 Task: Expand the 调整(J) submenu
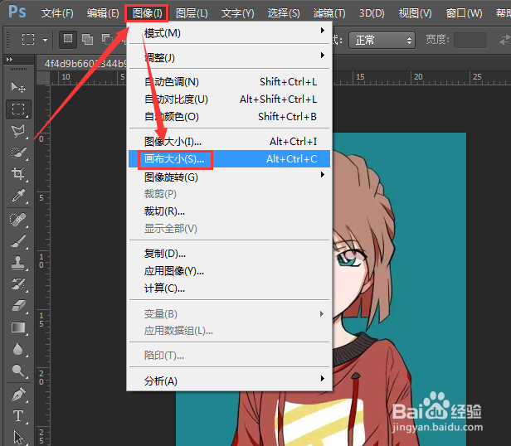tap(230, 57)
